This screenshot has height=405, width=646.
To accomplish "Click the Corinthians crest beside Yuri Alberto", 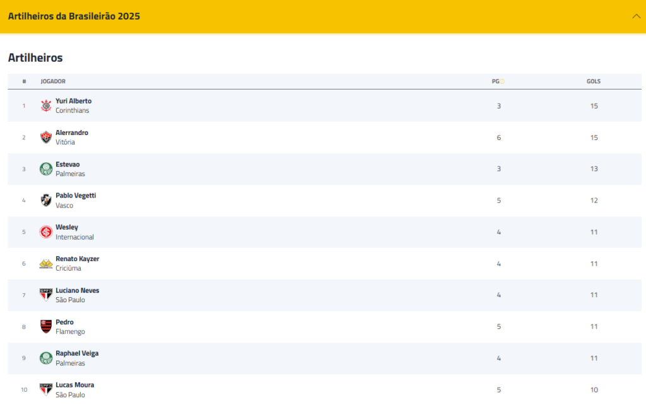I will 45,105.
